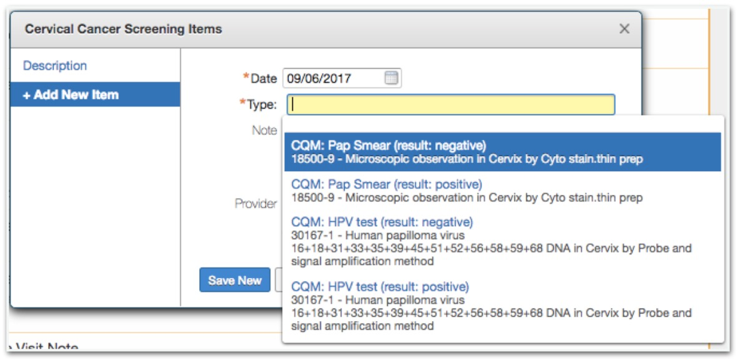The width and height of the screenshot is (738, 361).
Task: Choose Pap Smear (result: positive) option
Action: (386, 184)
